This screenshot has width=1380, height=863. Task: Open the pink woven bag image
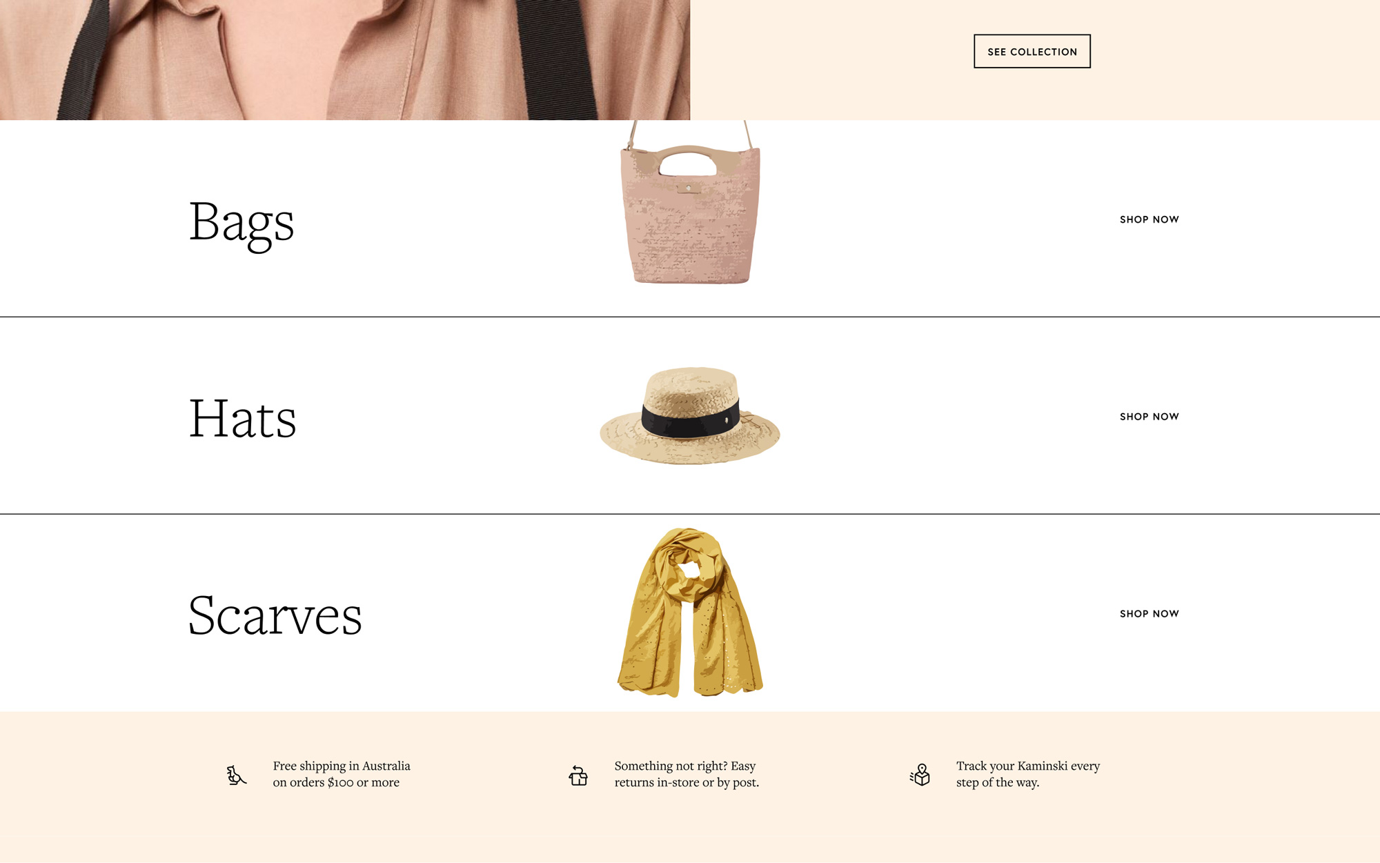tap(690, 203)
